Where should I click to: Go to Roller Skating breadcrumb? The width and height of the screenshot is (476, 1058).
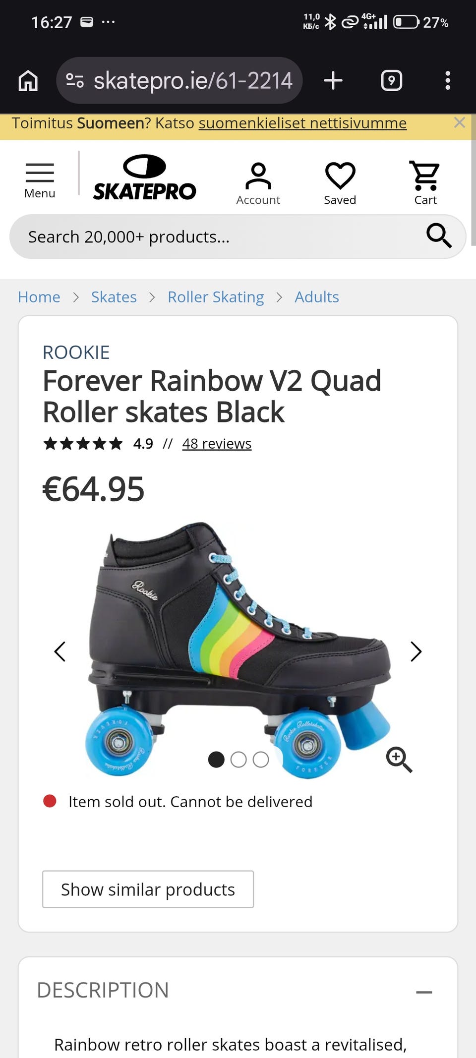(x=216, y=297)
